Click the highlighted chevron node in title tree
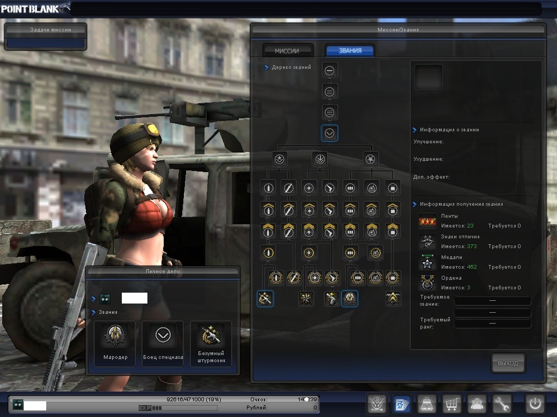Viewport: 557px width, 417px height. click(330, 133)
